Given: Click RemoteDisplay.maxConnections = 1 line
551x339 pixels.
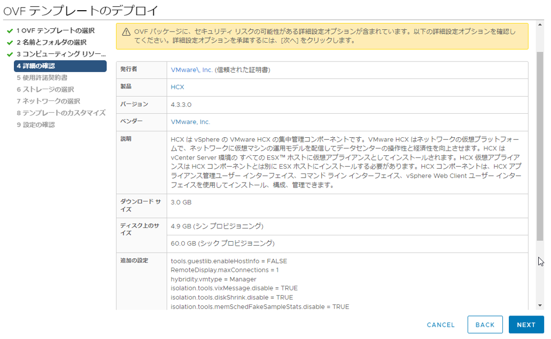Looking at the screenshot, I should tap(224, 270).
